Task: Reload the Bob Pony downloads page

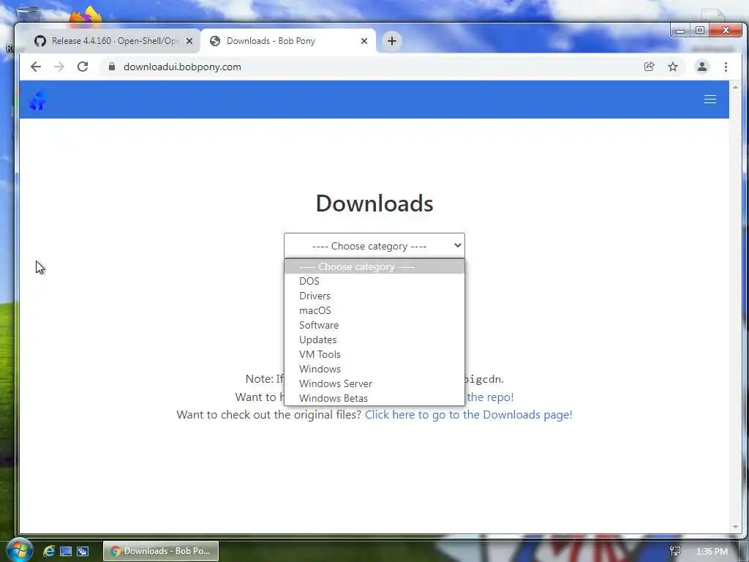Action: pos(83,67)
